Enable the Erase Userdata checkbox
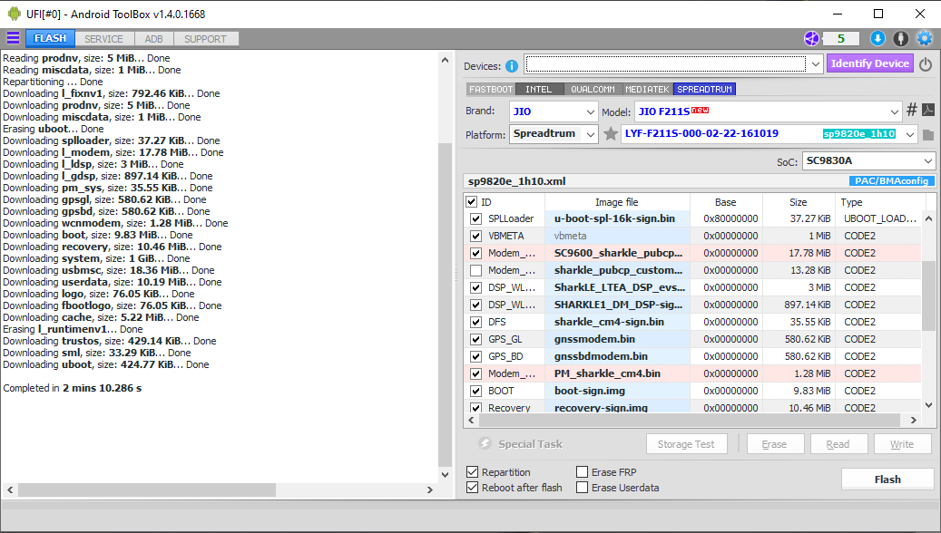The width and height of the screenshot is (941, 533). 583,488
